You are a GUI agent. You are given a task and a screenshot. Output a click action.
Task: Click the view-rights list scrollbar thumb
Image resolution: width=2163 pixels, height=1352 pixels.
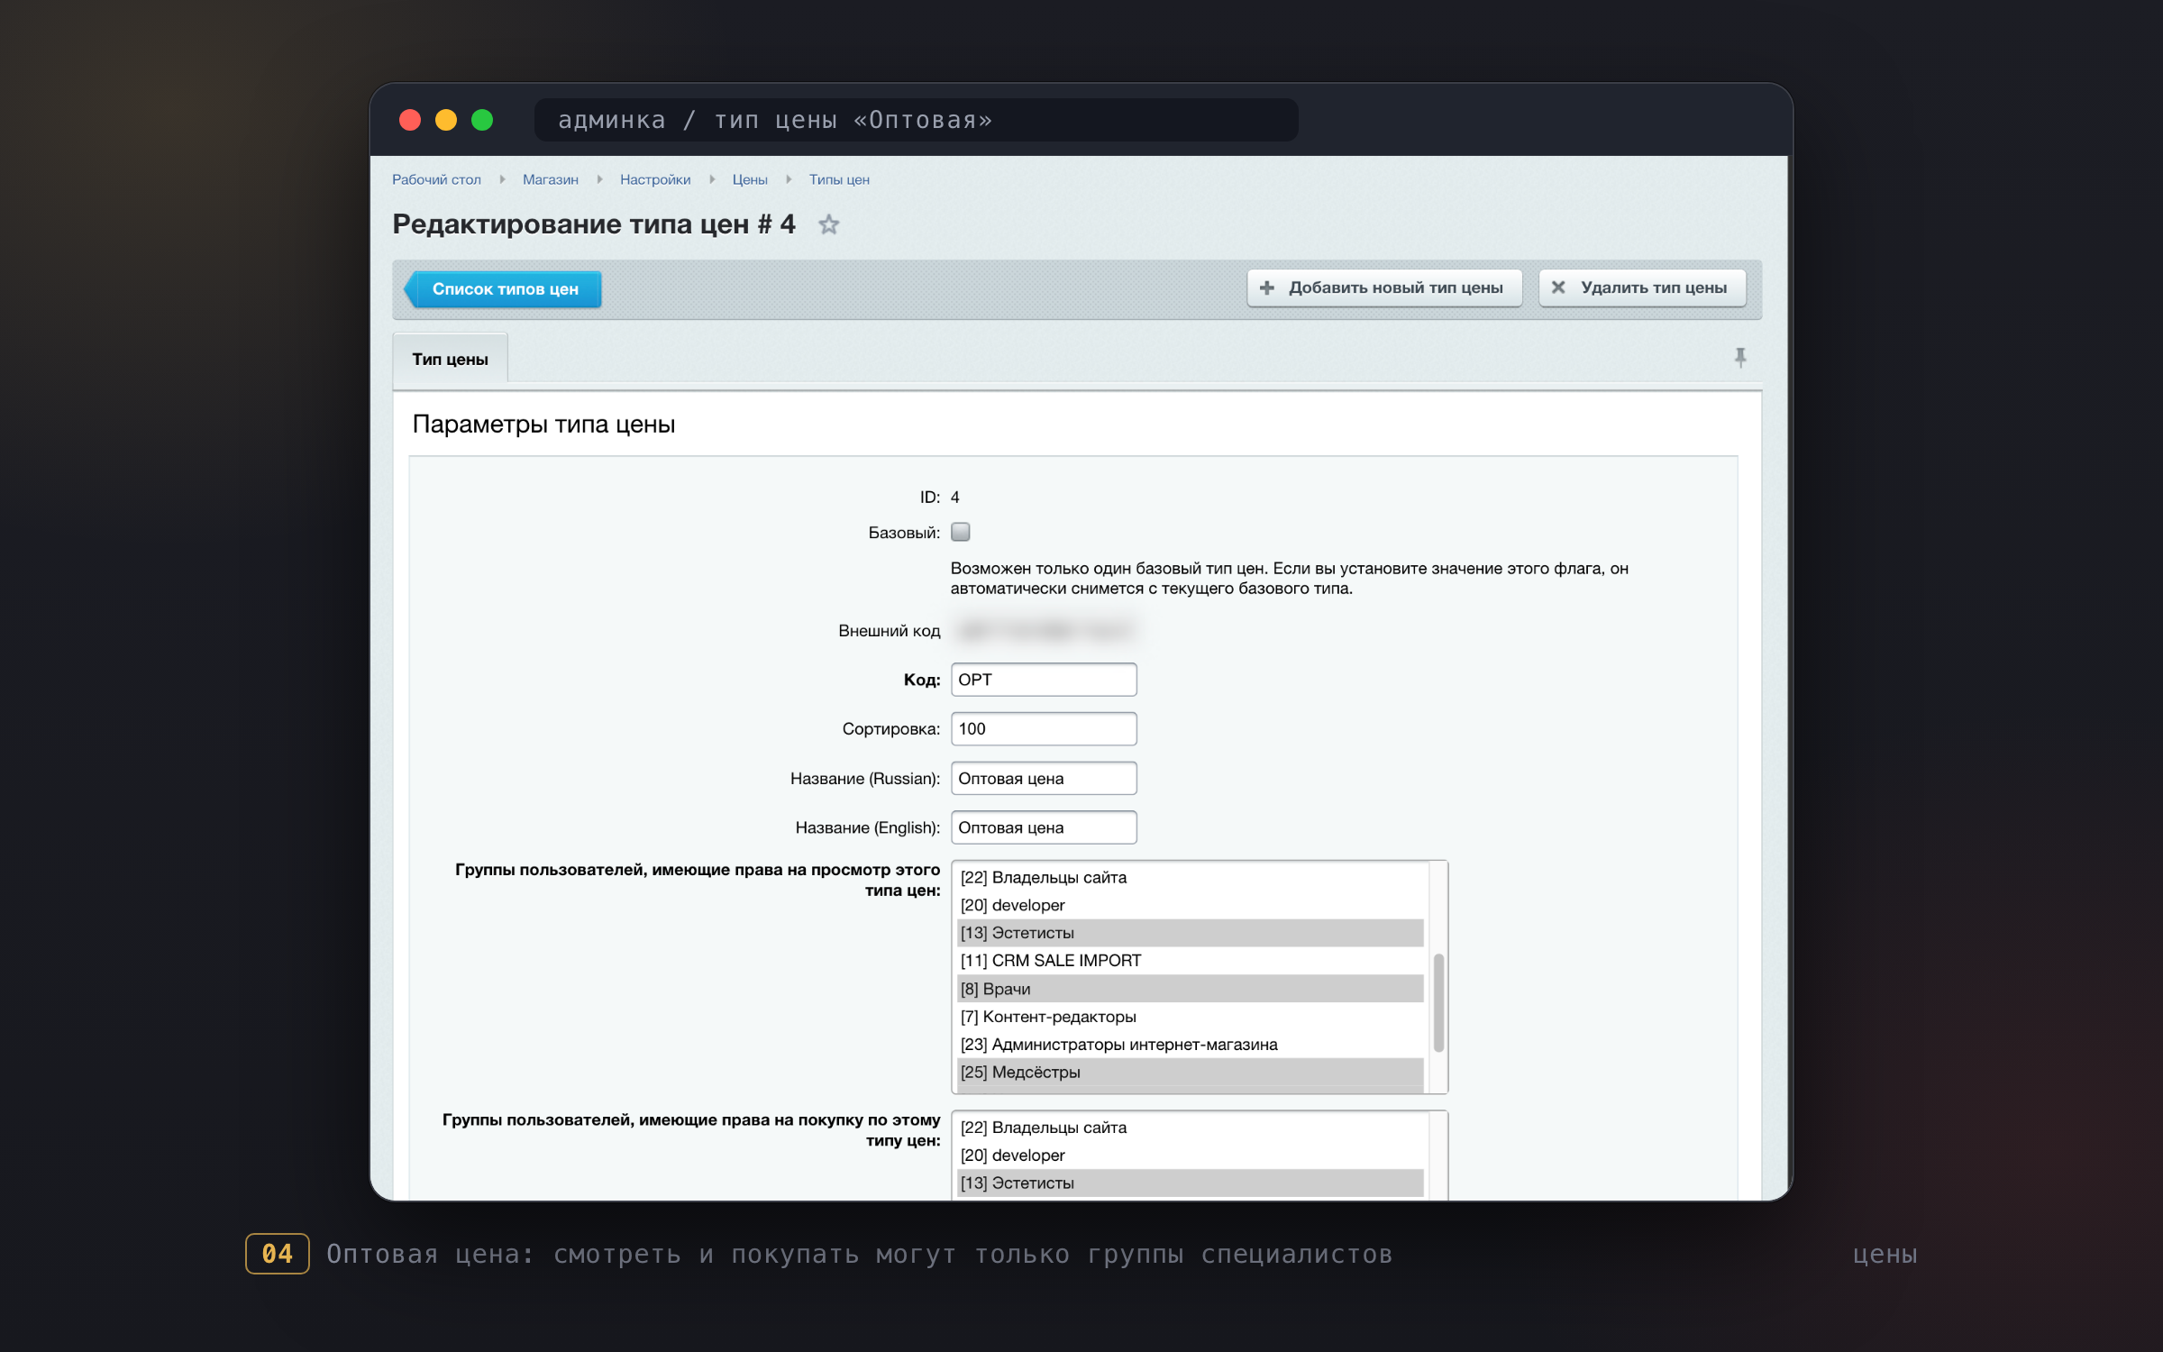pos(1438,1002)
